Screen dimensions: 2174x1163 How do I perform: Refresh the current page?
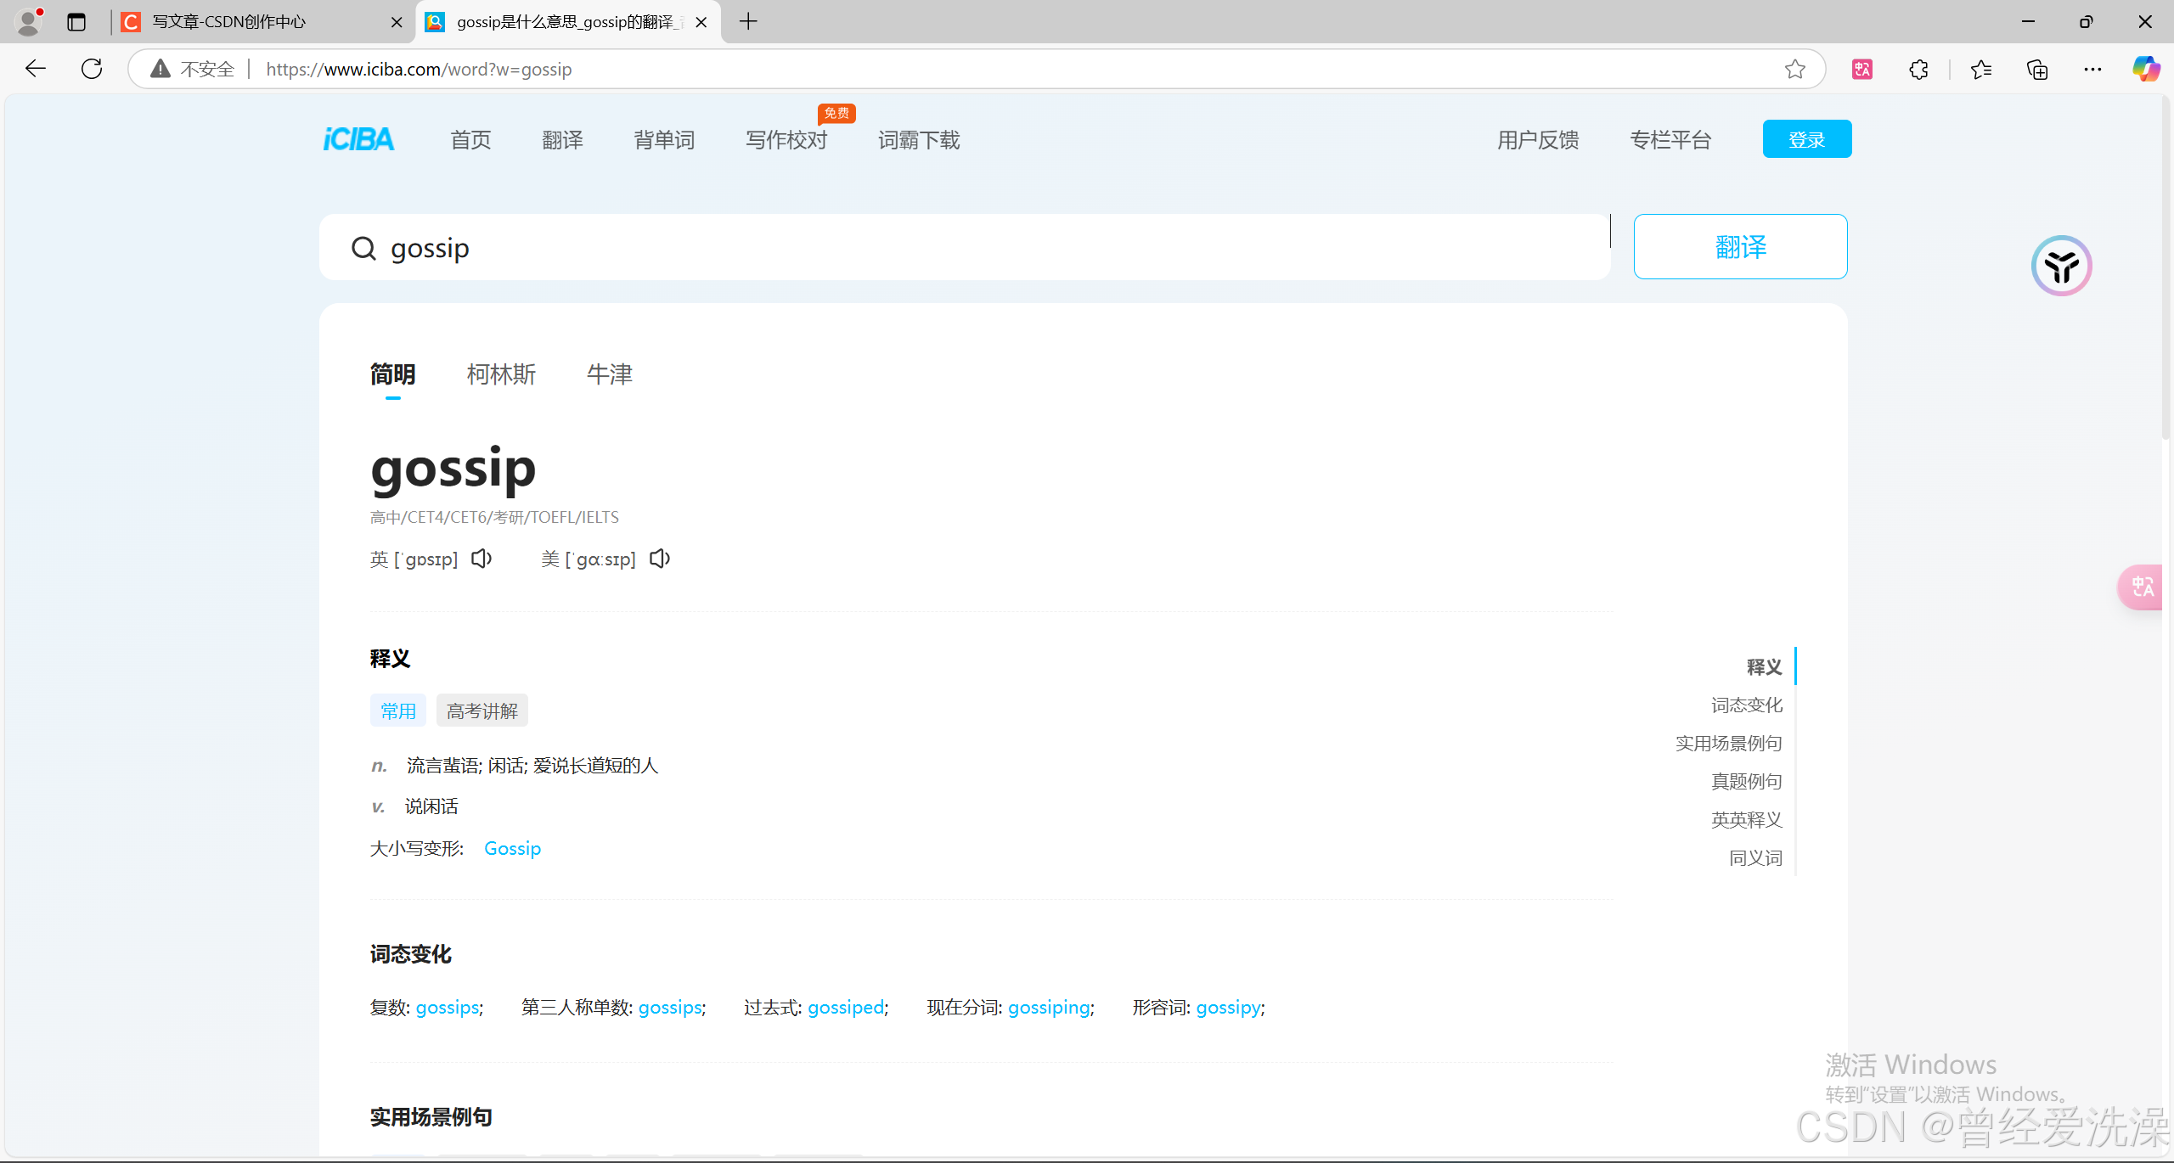point(92,69)
